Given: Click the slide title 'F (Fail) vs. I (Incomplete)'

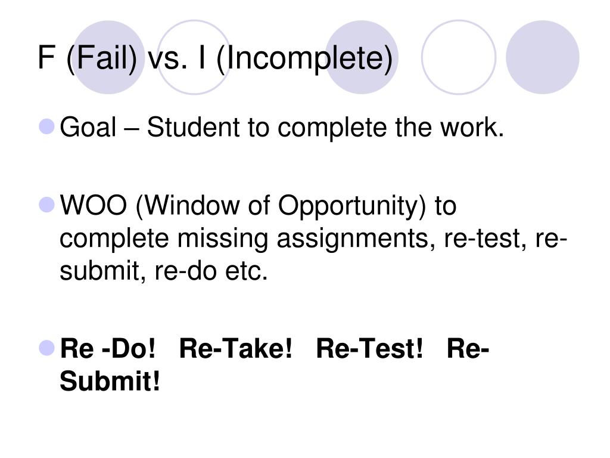Looking at the screenshot, I should (x=214, y=58).
